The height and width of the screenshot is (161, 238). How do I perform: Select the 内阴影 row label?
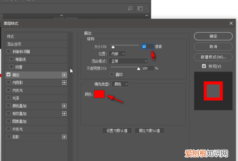(x=17, y=83)
